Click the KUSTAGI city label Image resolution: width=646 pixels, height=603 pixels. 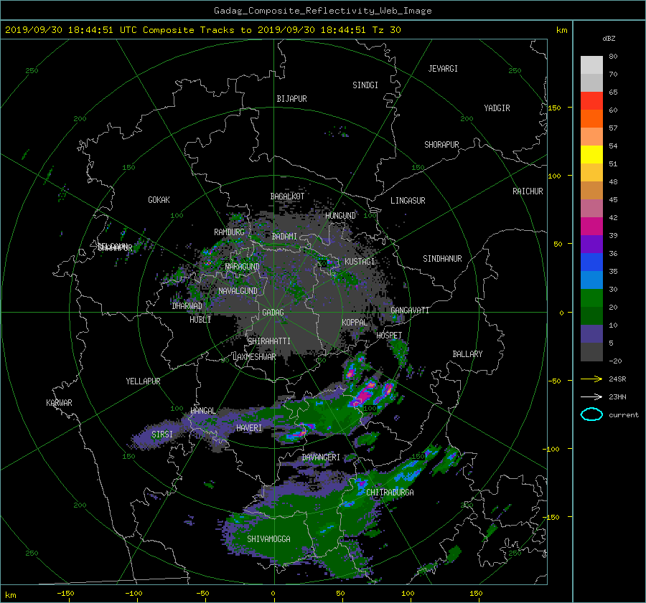click(x=360, y=262)
